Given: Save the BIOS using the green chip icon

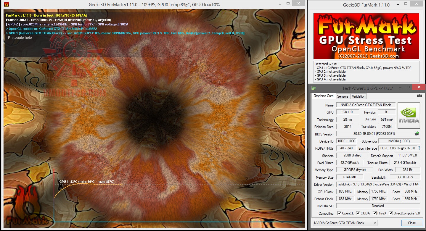Looking at the screenshot, I should (417, 134).
